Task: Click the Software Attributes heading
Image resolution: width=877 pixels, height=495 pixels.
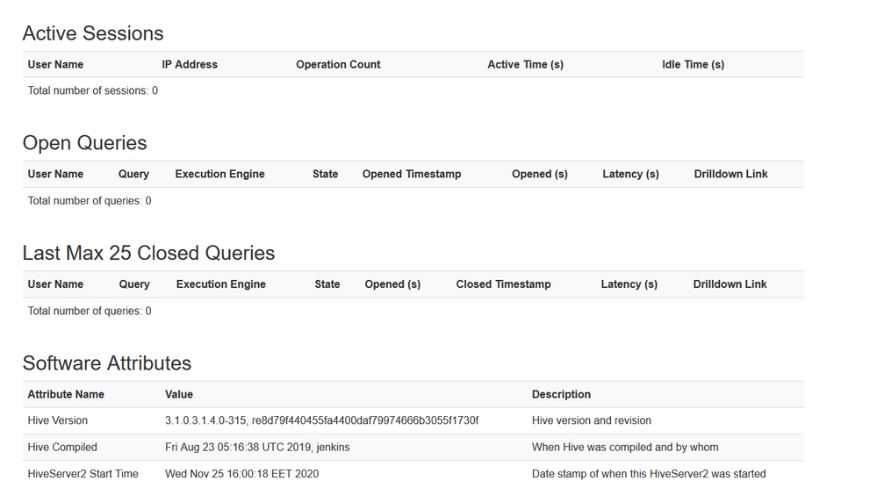Action: [107, 363]
